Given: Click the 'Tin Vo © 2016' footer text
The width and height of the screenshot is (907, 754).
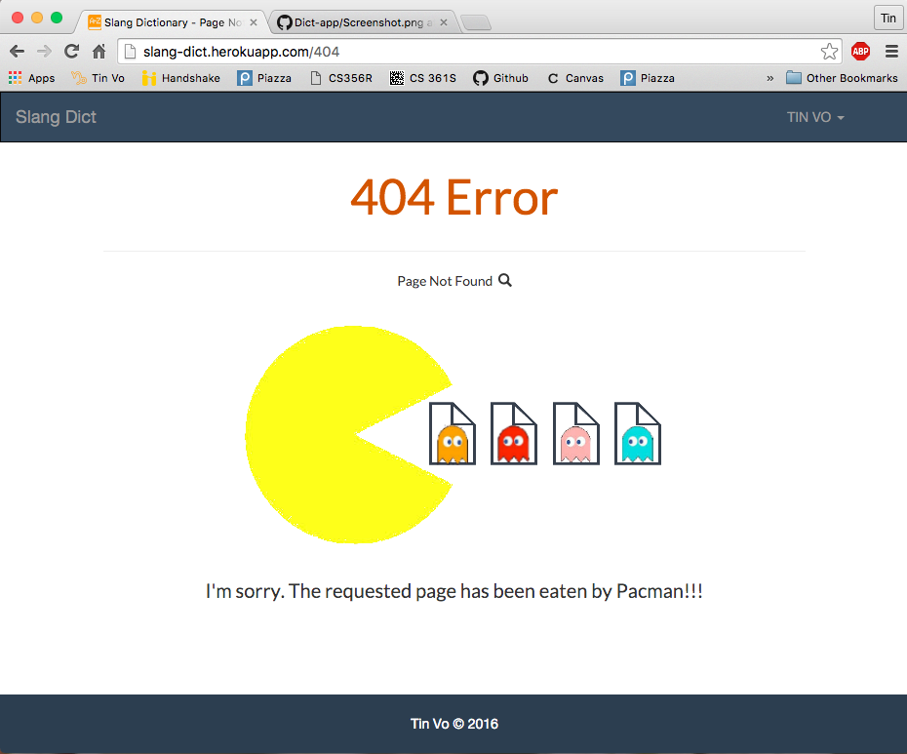Looking at the screenshot, I should [x=454, y=724].
